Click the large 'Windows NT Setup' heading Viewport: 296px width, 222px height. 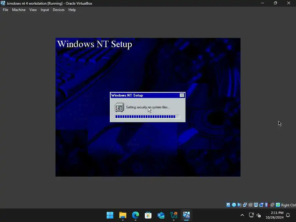click(95, 44)
